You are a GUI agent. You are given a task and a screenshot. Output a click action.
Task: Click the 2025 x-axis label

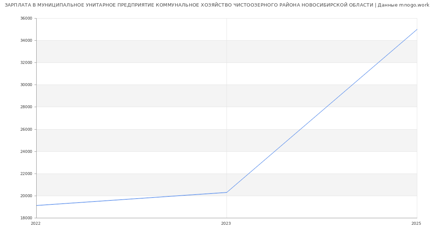tap(416, 224)
